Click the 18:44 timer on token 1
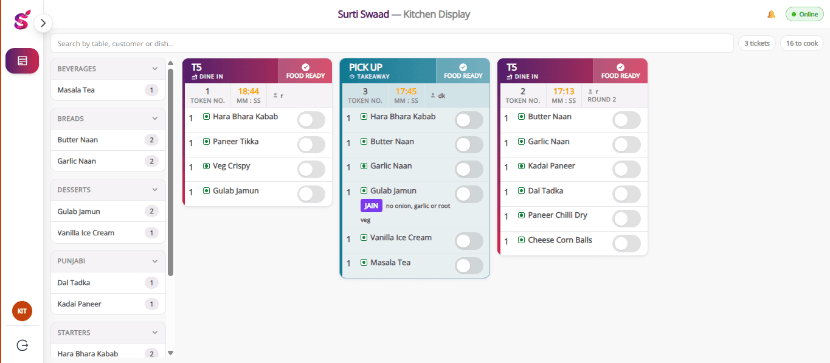830x363 pixels. pos(248,91)
